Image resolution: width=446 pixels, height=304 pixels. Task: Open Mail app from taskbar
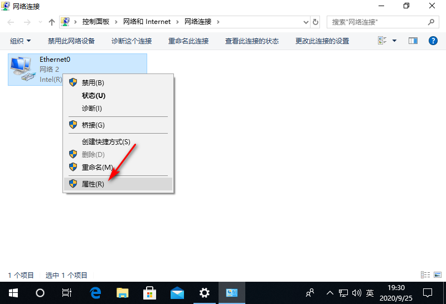(177, 293)
